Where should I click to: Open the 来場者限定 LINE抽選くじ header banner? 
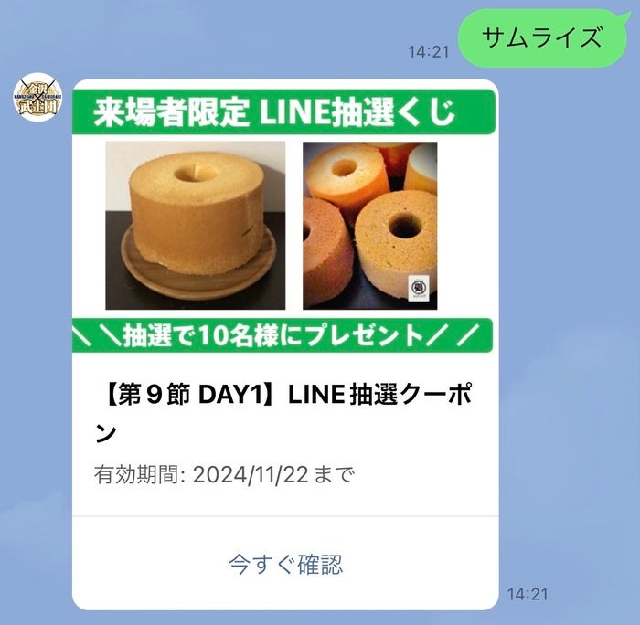[x=284, y=111]
